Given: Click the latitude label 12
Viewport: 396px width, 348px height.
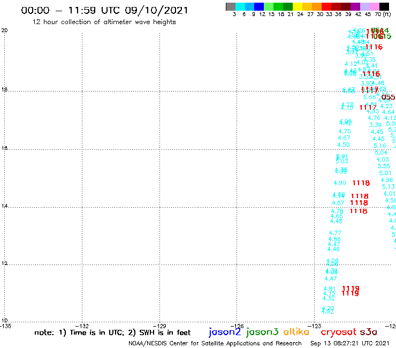Looking at the screenshot, I should [x=4, y=263].
